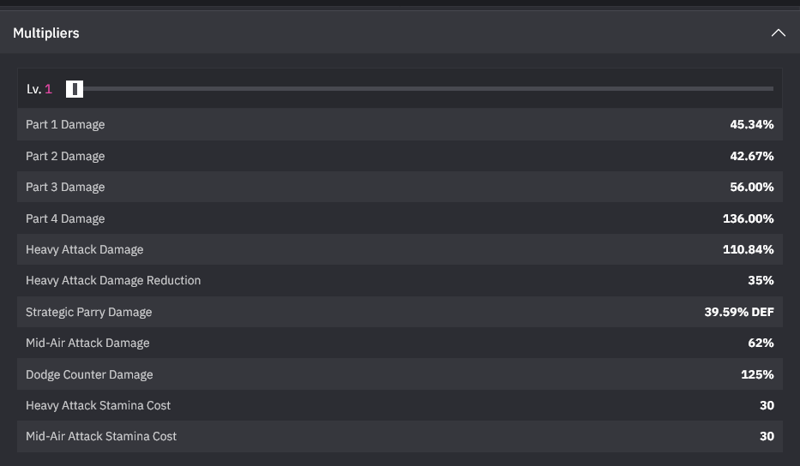Select the Part 2 Damage row label
This screenshot has height=466, width=800.
tap(65, 156)
